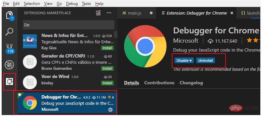Open the Edit menu
The width and height of the screenshot is (262, 119).
tap(16, 4)
